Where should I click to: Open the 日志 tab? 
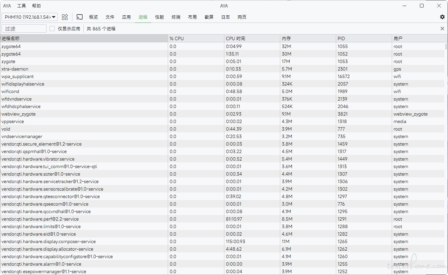click(x=226, y=17)
